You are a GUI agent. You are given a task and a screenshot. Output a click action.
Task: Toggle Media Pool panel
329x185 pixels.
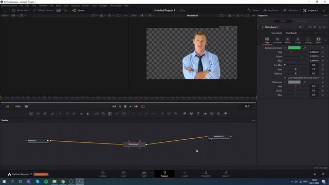click(x=21, y=10)
